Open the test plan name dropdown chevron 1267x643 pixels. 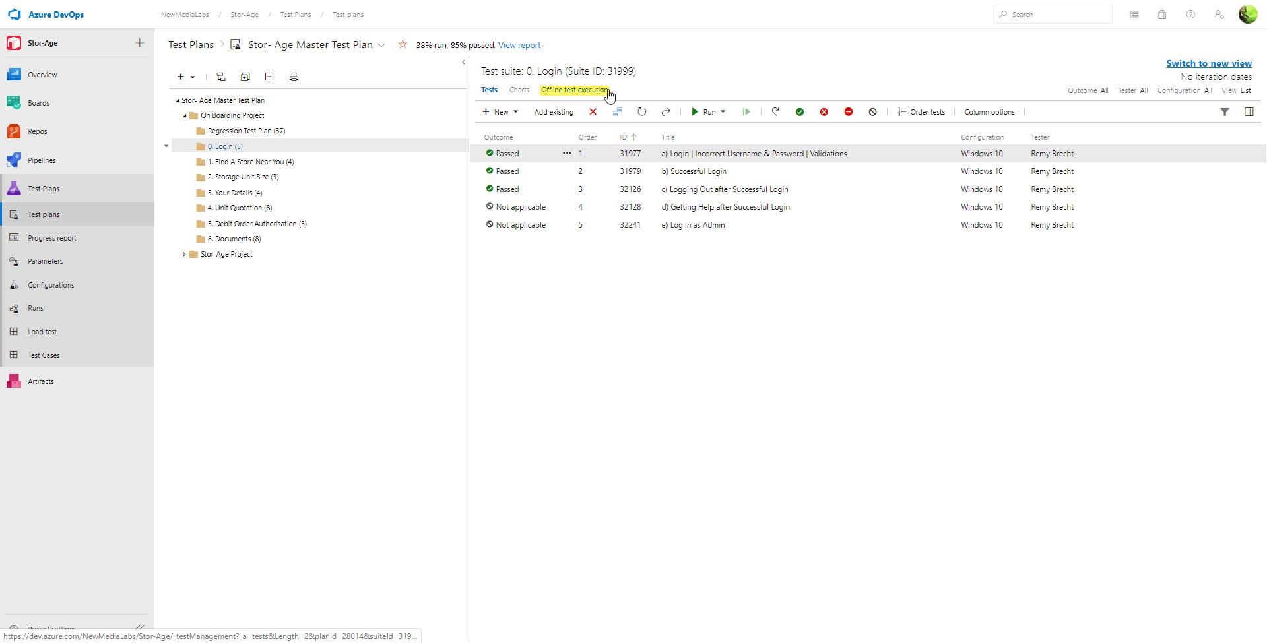pyautogui.click(x=381, y=45)
